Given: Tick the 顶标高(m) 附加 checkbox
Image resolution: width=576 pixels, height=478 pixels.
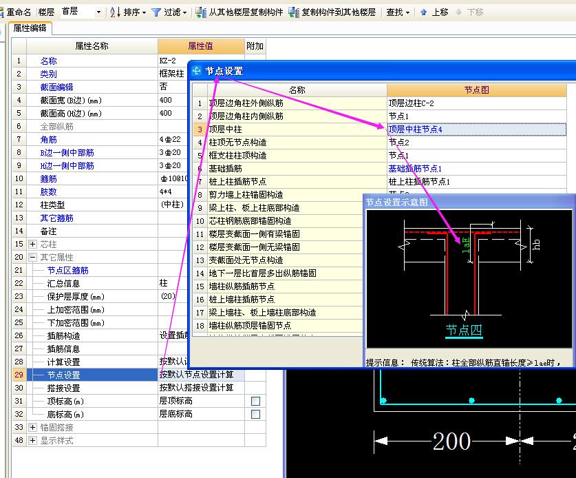Looking at the screenshot, I should tap(256, 401).
